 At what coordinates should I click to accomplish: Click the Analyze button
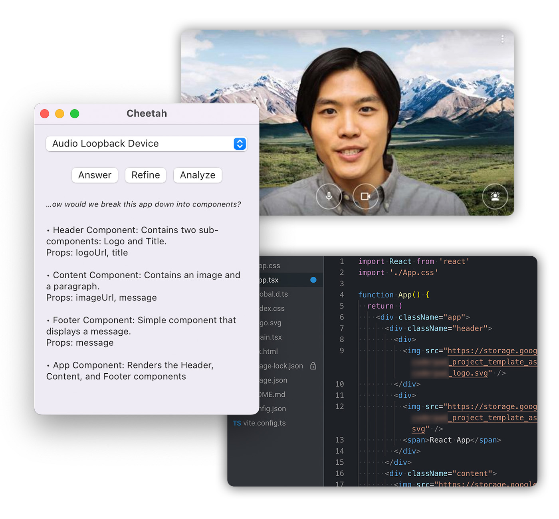pos(197,175)
